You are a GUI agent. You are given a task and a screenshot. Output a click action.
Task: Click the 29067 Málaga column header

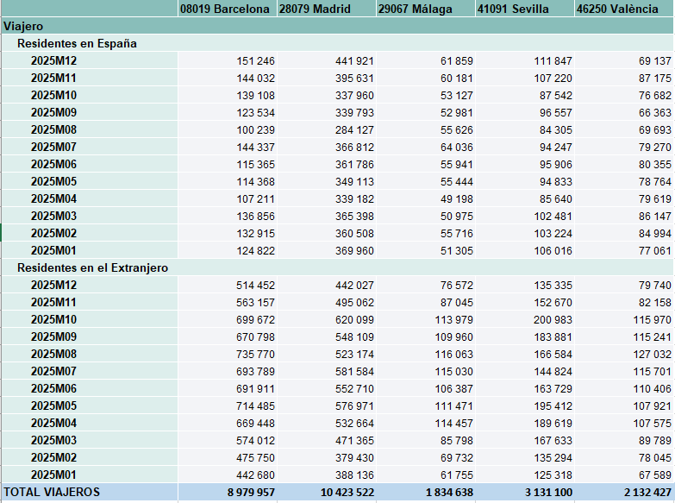[x=424, y=9]
